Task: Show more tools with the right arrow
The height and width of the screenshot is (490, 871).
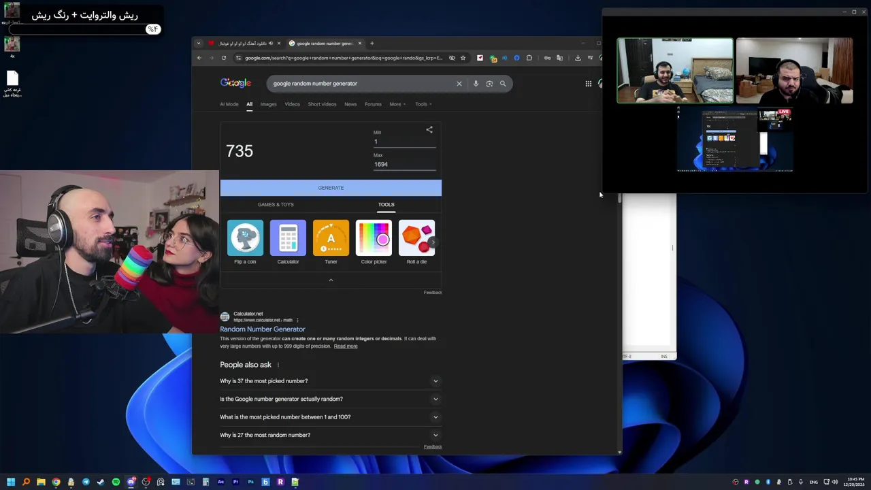Action: (x=433, y=242)
